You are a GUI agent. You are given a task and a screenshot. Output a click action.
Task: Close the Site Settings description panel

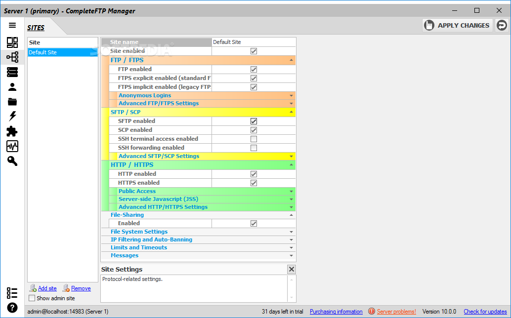pos(292,269)
